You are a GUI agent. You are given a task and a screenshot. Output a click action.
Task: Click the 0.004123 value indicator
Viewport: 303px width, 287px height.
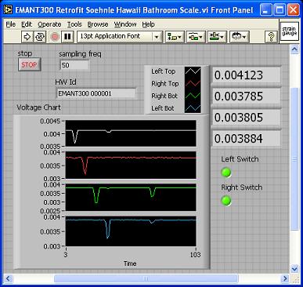(246, 75)
